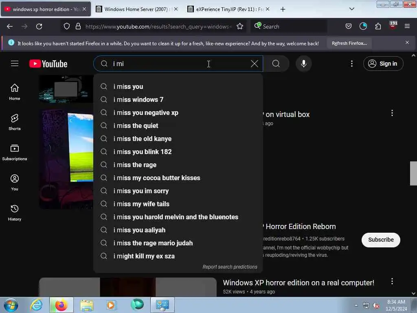Screen dimensions: 417x313
Task: Submit search with the magnifier button
Action: 276,64
